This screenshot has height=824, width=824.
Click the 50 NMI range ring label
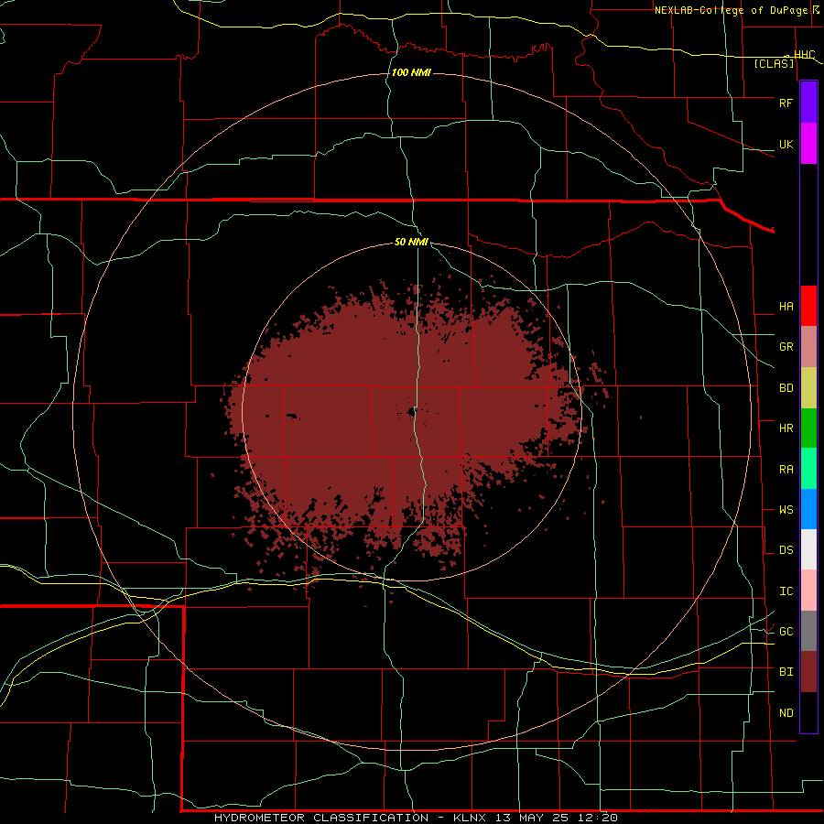(x=411, y=242)
